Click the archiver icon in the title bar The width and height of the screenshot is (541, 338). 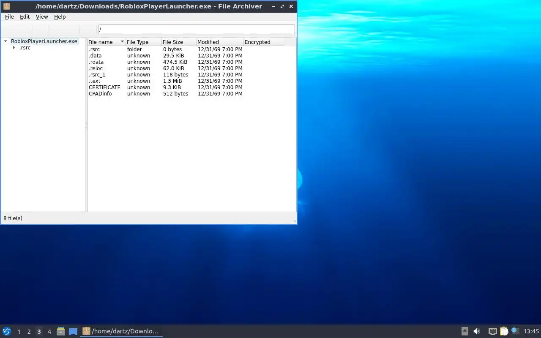7,6
